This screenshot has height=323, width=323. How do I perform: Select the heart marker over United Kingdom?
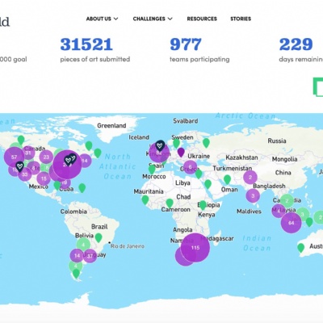click(x=160, y=145)
